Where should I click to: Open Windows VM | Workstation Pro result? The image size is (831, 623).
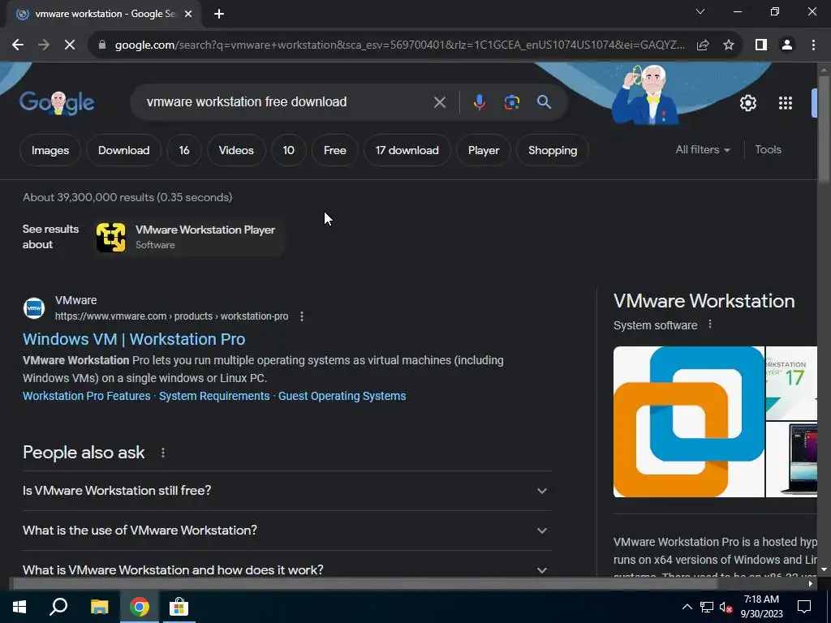(134, 339)
